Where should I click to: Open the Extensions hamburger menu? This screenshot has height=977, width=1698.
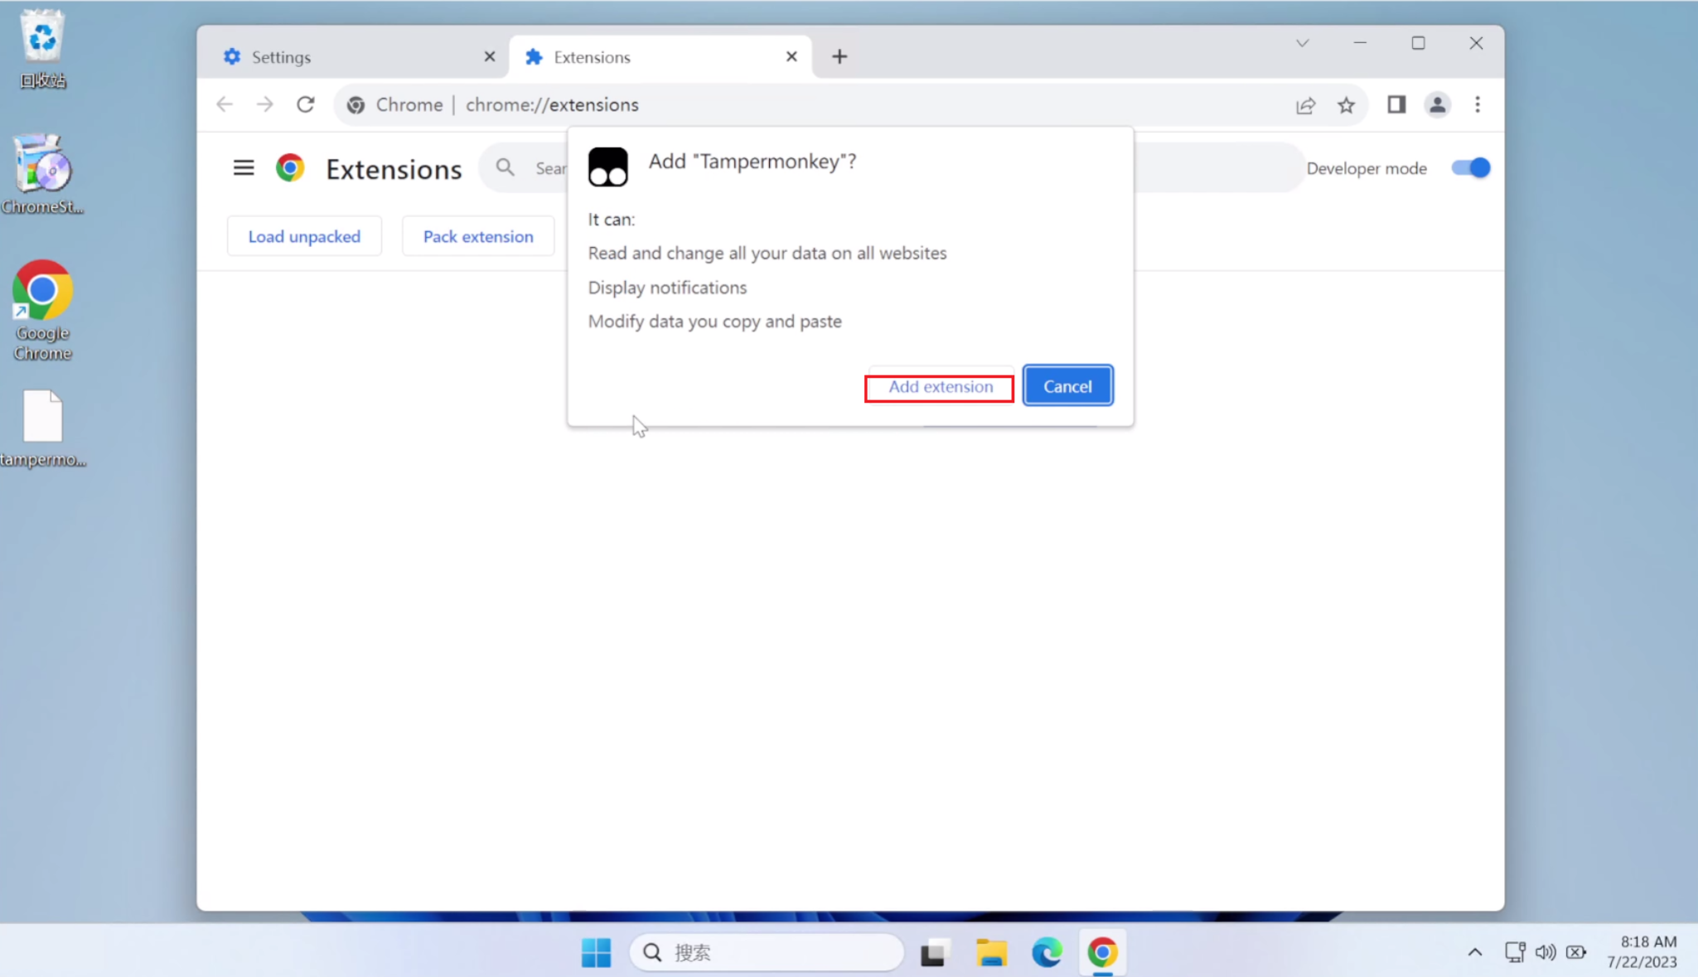click(244, 168)
